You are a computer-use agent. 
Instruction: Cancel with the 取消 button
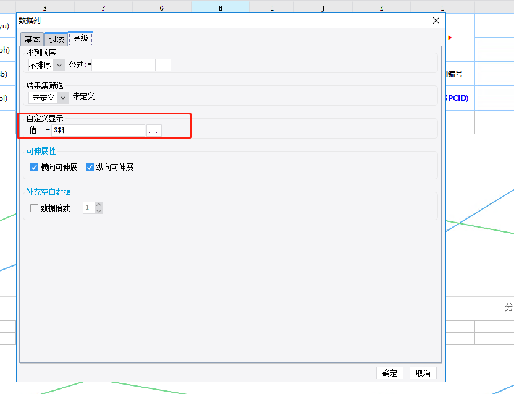tap(423, 374)
